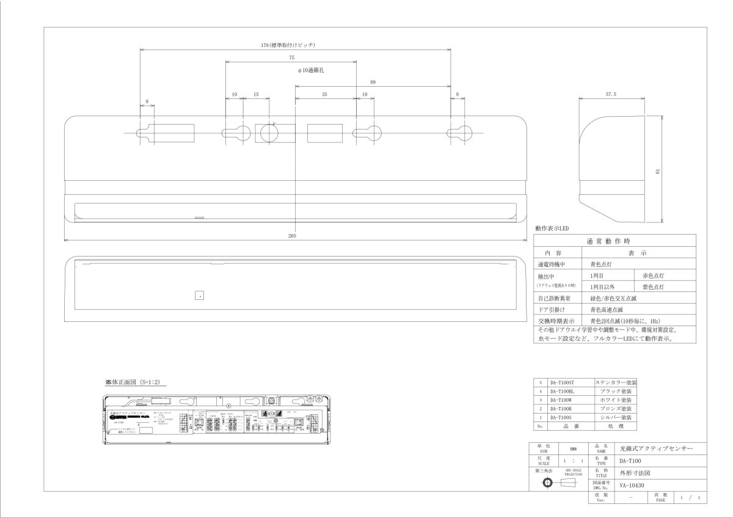Click the rightmost keyhole mounting slot
733x518 pixels.
[x=461, y=134]
